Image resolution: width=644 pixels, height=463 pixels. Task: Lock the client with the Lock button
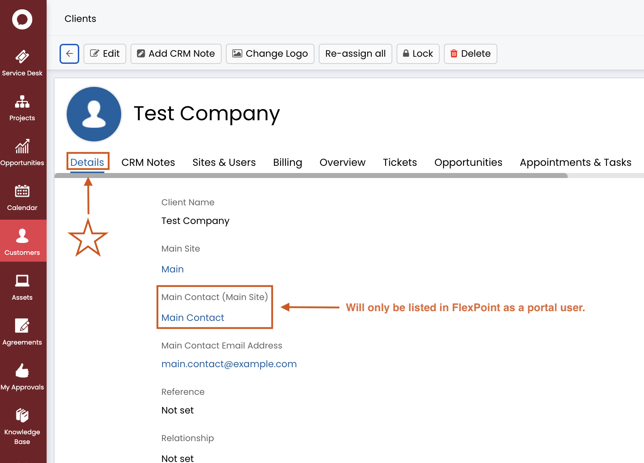pyautogui.click(x=418, y=54)
